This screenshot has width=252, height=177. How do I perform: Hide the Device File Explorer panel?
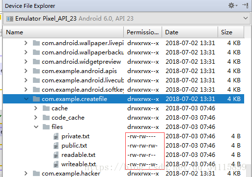pyautogui.click(x=246, y=5)
